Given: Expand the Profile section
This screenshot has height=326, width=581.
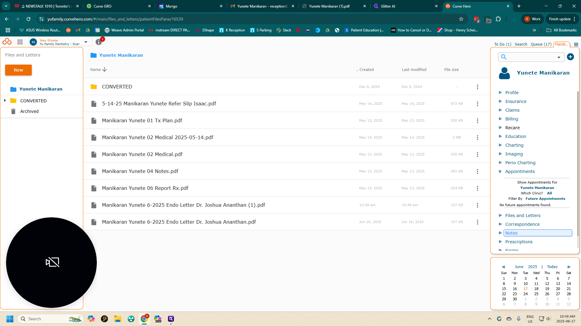Looking at the screenshot, I should (500, 93).
